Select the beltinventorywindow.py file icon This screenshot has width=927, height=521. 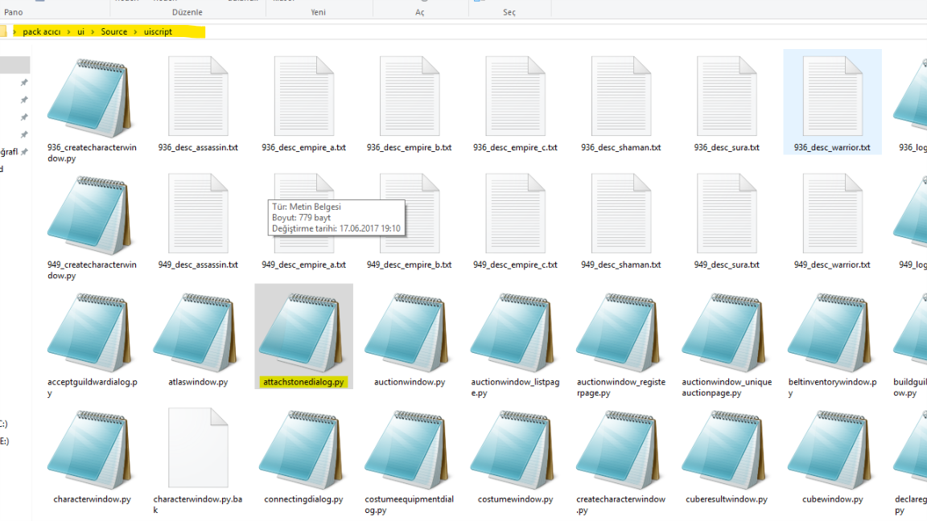[x=830, y=333]
